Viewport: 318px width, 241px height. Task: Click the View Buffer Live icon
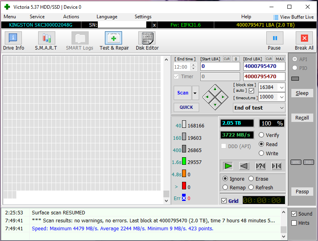(275, 17)
